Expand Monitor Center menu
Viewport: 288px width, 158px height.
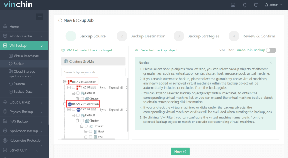[x=24, y=36]
